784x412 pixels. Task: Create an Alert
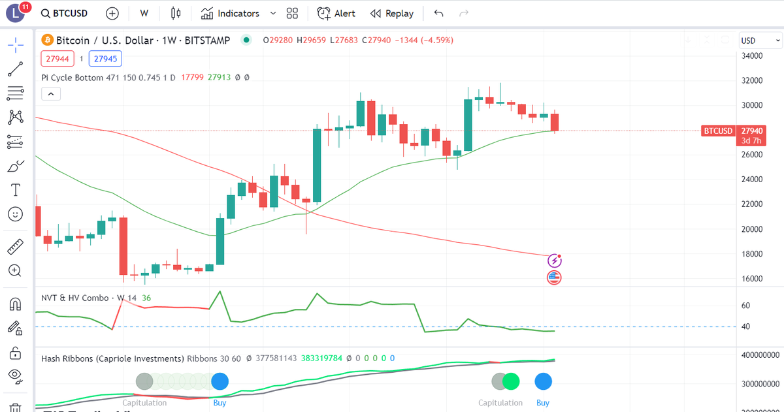(336, 13)
